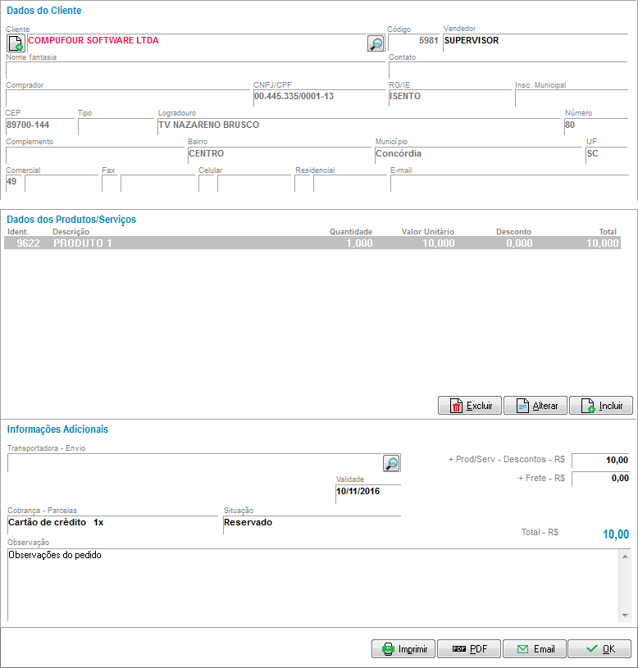Viewport: 638px width, 668px height.
Task: Click the new client document icon
Action: click(16, 43)
